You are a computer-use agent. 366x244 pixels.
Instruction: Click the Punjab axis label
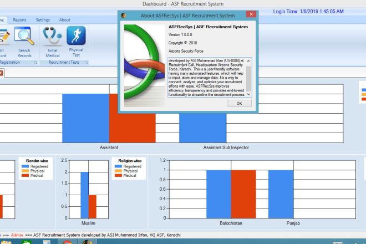click(x=293, y=223)
